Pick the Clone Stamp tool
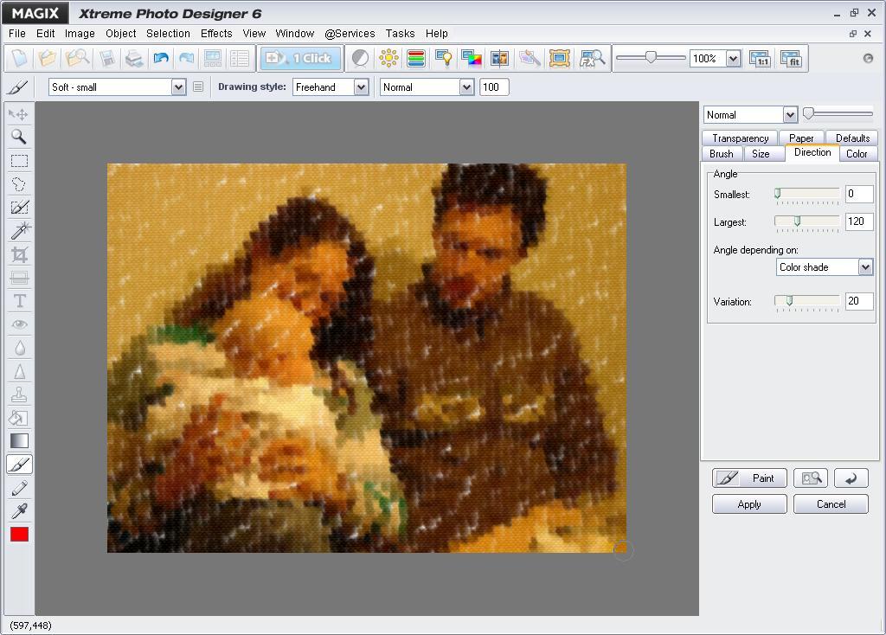The image size is (886, 635). 19,394
